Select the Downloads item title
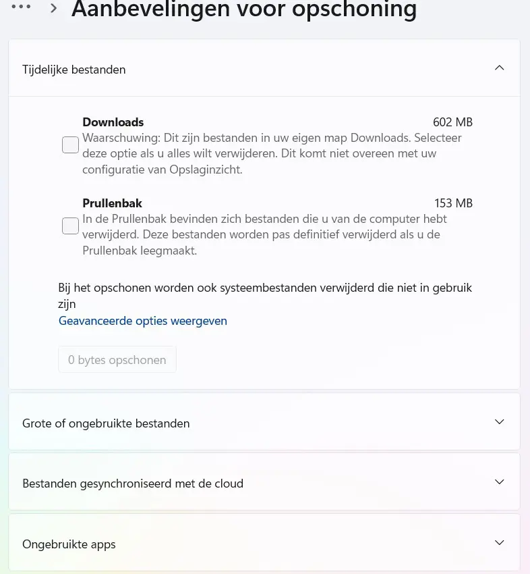 pos(113,122)
